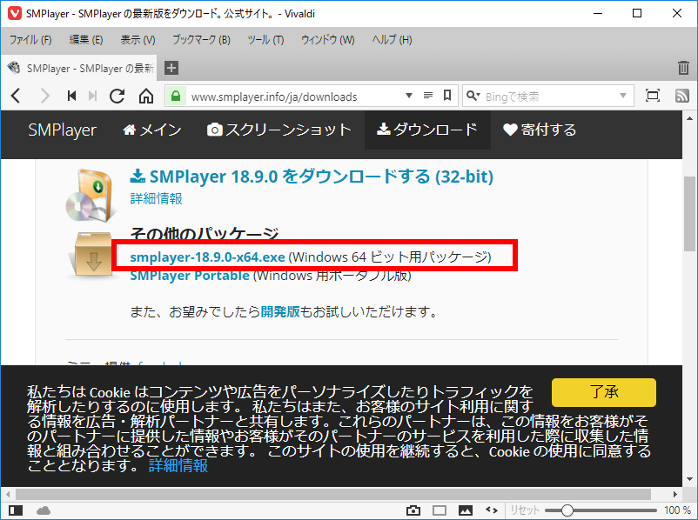Toggle the side panel button in status bar
The width and height of the screenshot is (698, 520).
[x=16, y=510]
